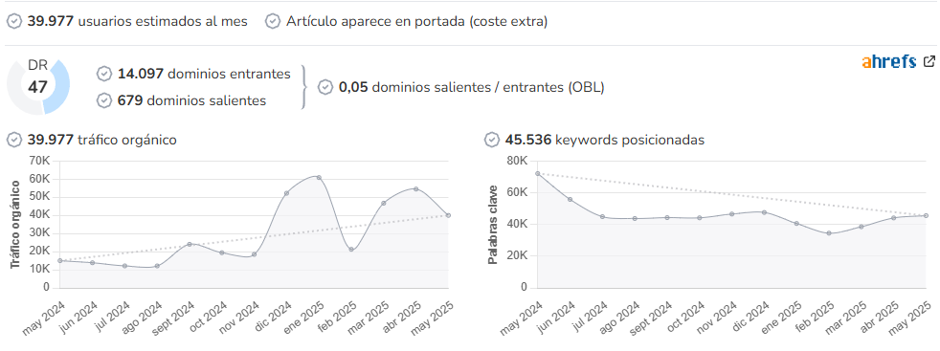The image size is (940, 351).
Task: Select sept 2024 point on traffic chart
Action: coord(190,245)
